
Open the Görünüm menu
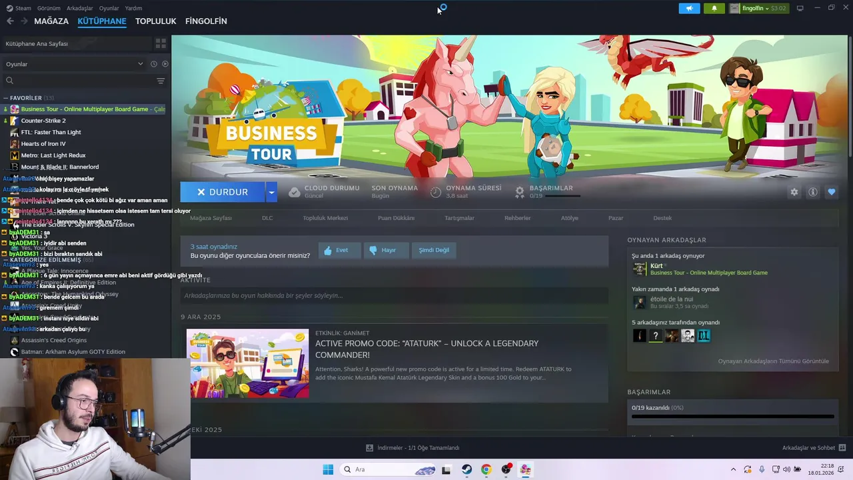[49, 8]
